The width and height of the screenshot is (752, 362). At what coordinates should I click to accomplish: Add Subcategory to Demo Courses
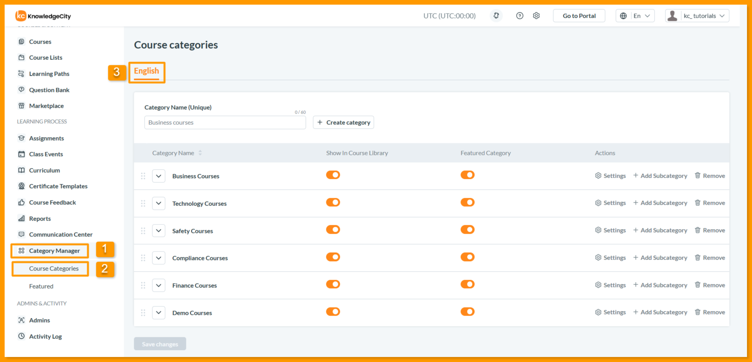pyautogui.click(x=660, y=312)
